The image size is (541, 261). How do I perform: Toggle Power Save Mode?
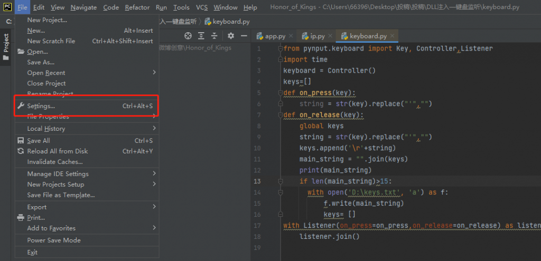coord(54,240)
